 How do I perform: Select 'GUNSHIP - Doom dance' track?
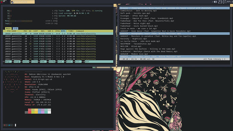tap(155, 31)
